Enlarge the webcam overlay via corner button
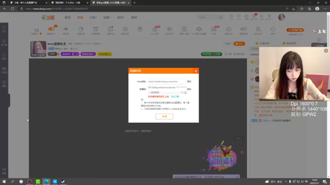This screenshot has width=330, height=185. pos(326,51)
